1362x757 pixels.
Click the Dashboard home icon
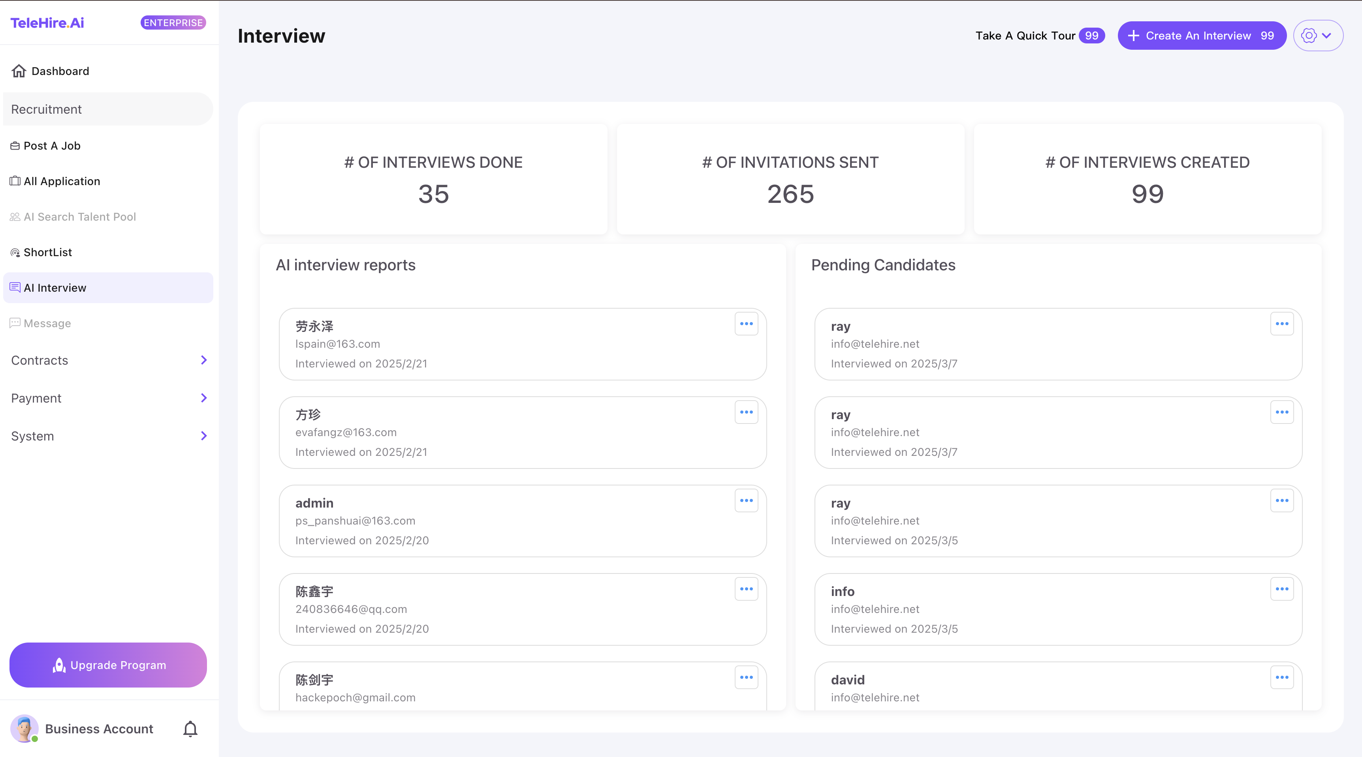coord(19,71)
